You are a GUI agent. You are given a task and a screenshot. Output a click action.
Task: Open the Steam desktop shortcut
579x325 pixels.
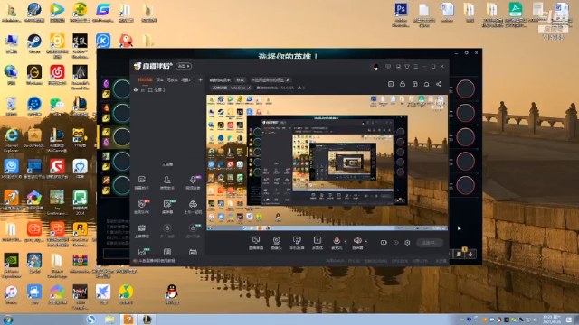click(x=34, y=43)
